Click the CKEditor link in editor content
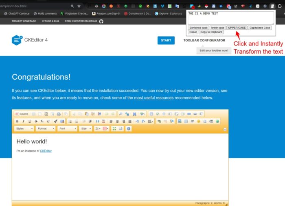This screenshot has width=285, height=206. 46,151
